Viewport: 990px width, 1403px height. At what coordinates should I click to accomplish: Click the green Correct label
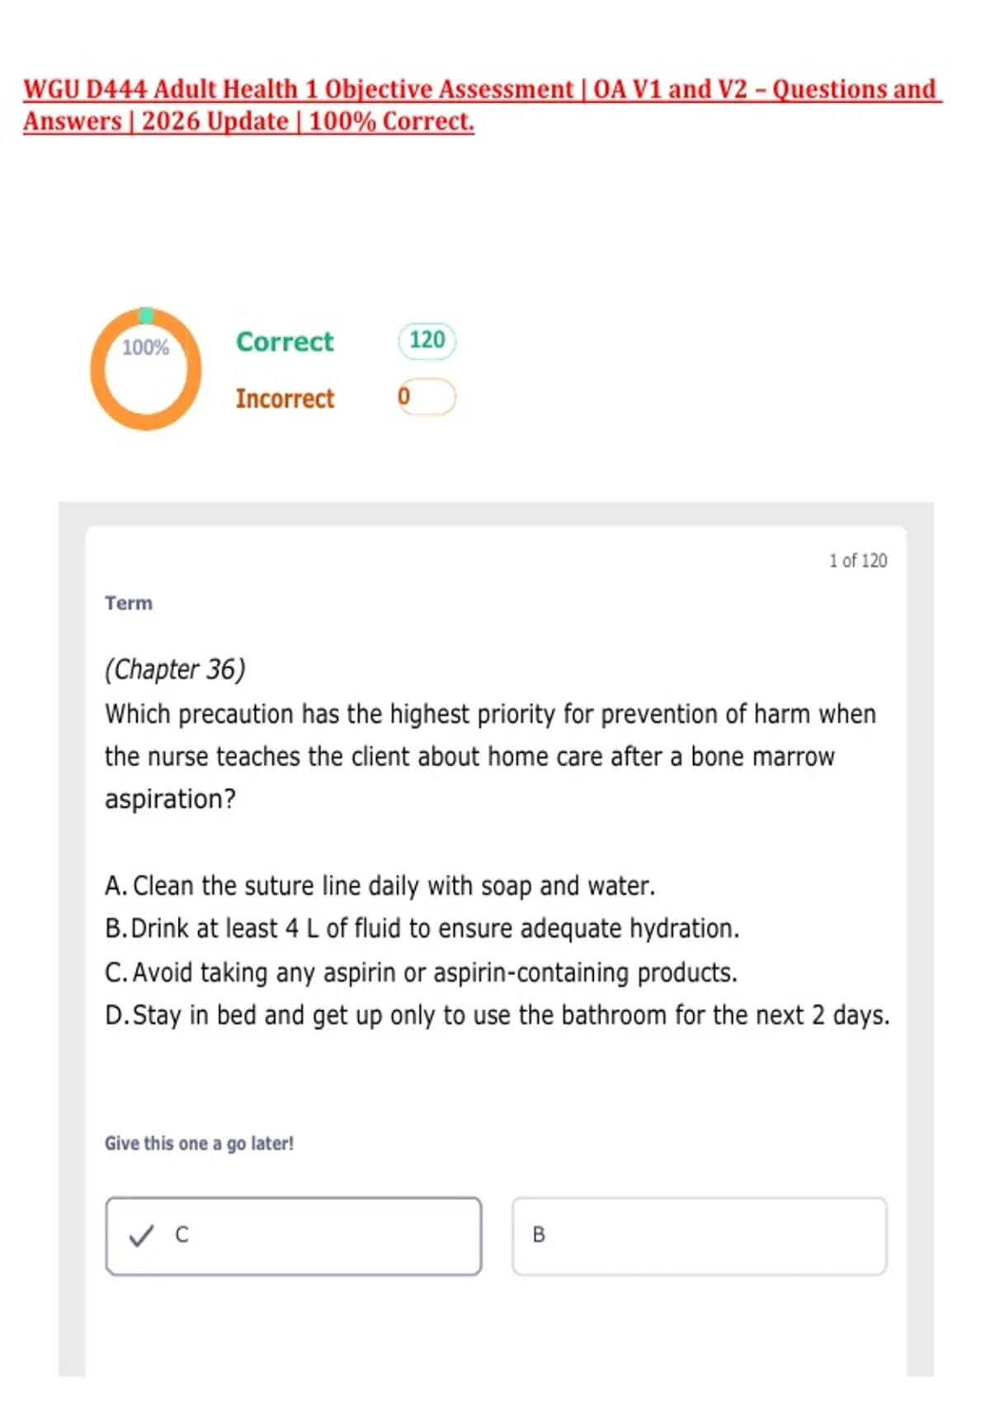click(x=285, y=342)
